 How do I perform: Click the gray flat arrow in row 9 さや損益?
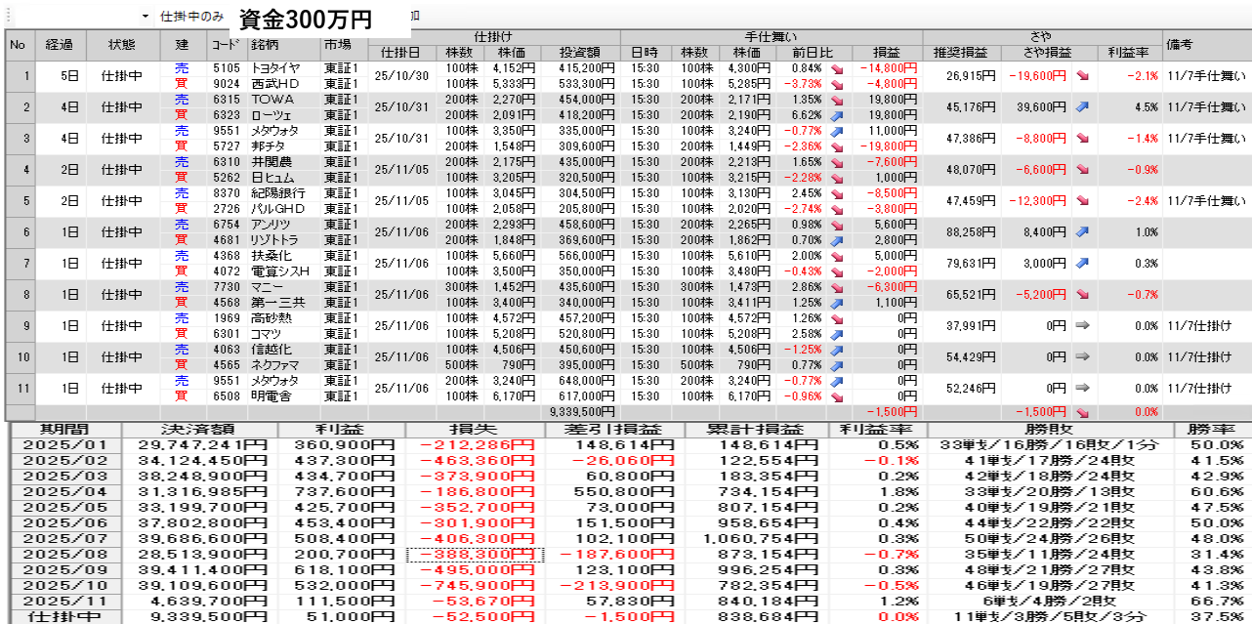click(1083, 326)
